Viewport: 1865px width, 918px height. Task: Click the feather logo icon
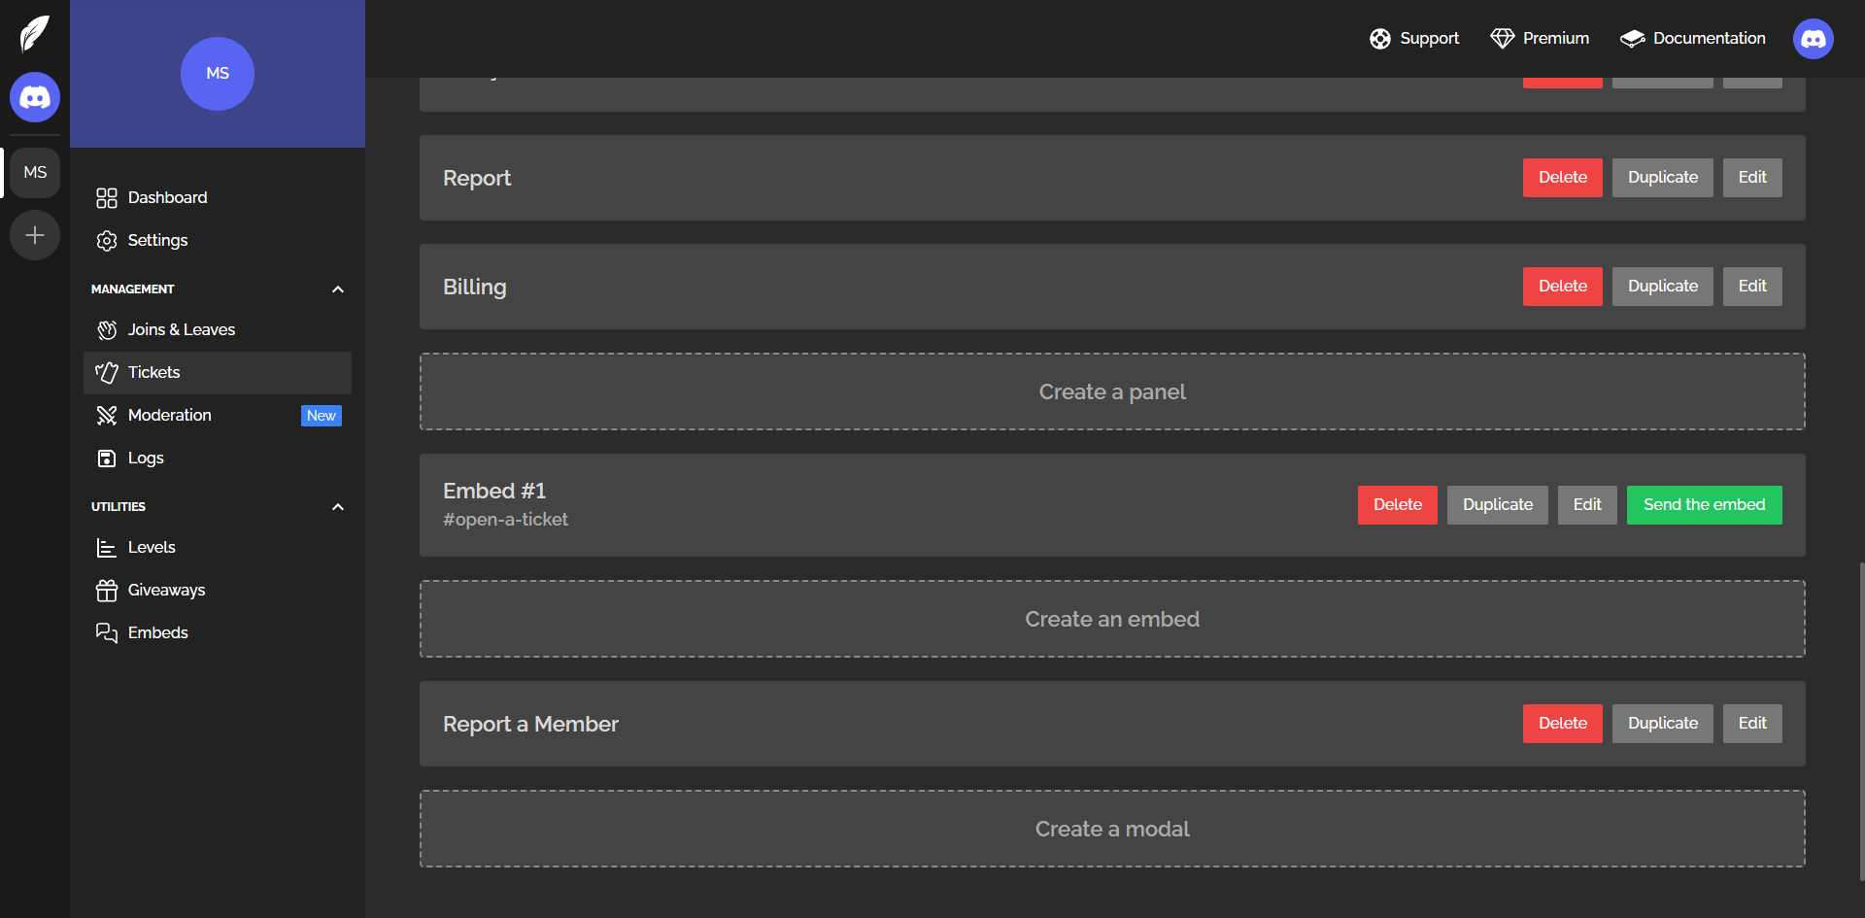(34, 34)
